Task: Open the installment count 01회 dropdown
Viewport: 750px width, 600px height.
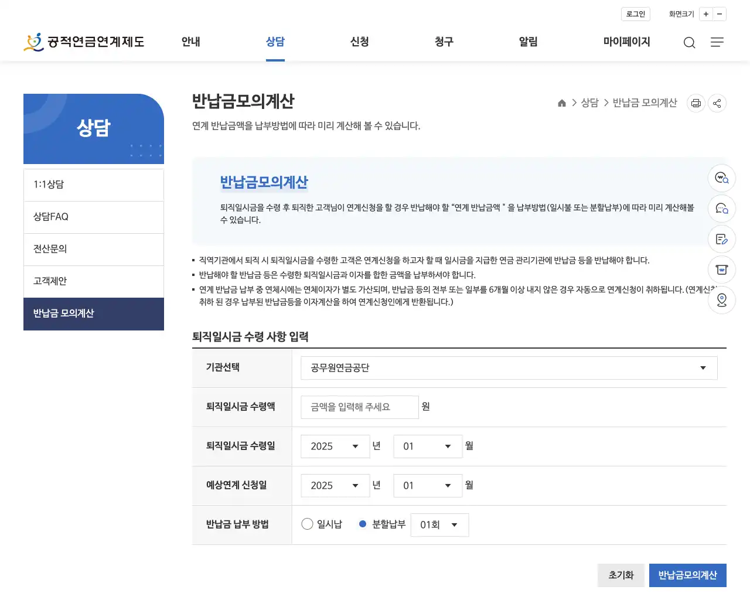Action: pyautogui.click(x=439, y=524)
